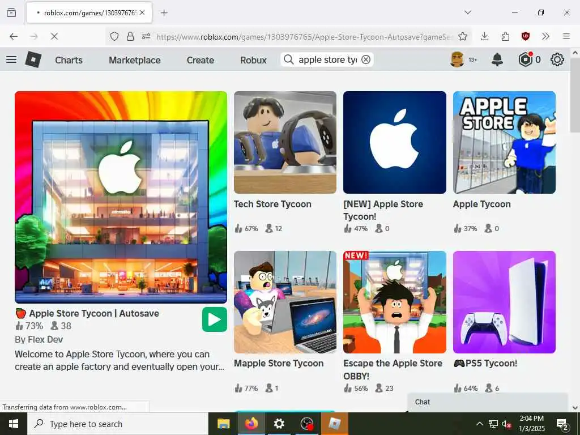Go back to the previous page
Image resolution: width=580 pixels, height=435 pixels.
(x=14, y=36)
